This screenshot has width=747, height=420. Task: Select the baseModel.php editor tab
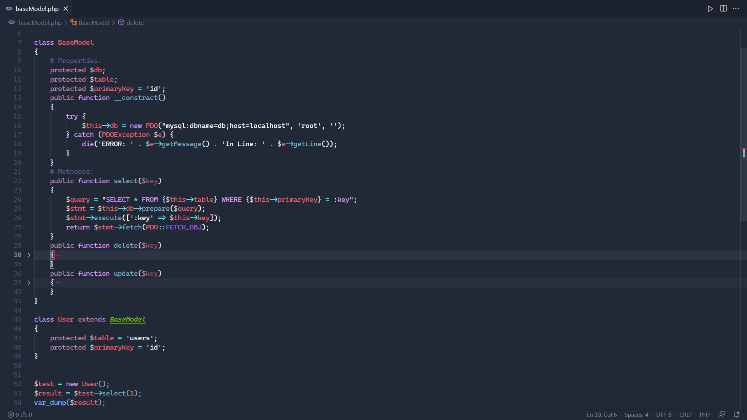[36, 9]
